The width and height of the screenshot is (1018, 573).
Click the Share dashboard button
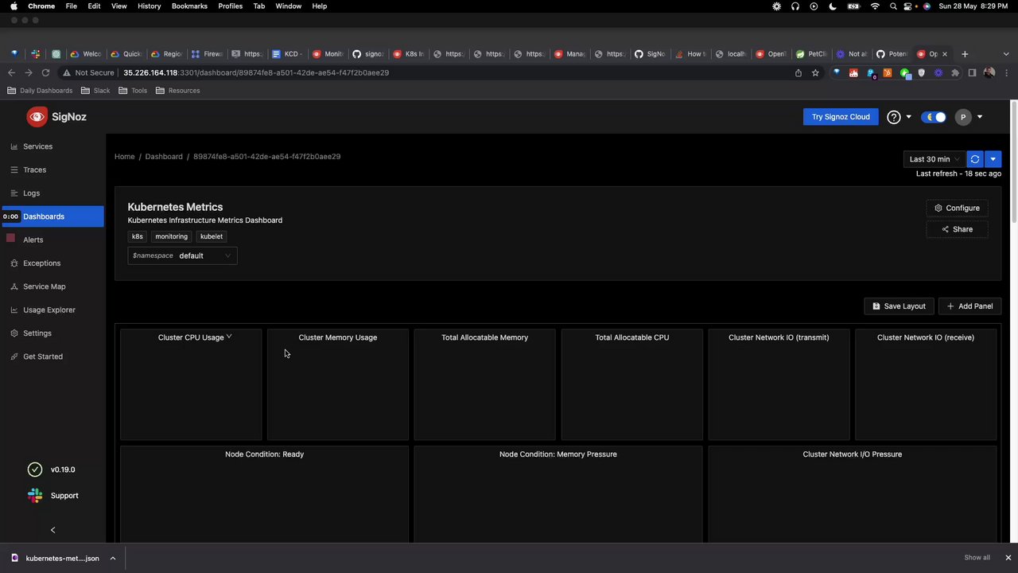pyautogui.click(x=957, y=229)
